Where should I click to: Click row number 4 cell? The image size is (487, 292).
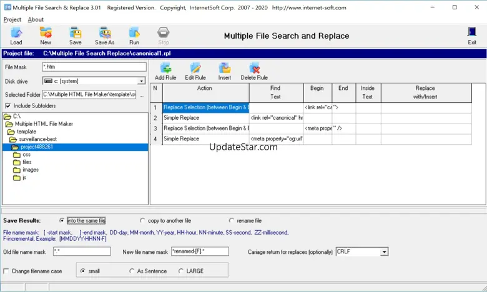point(156,139)
